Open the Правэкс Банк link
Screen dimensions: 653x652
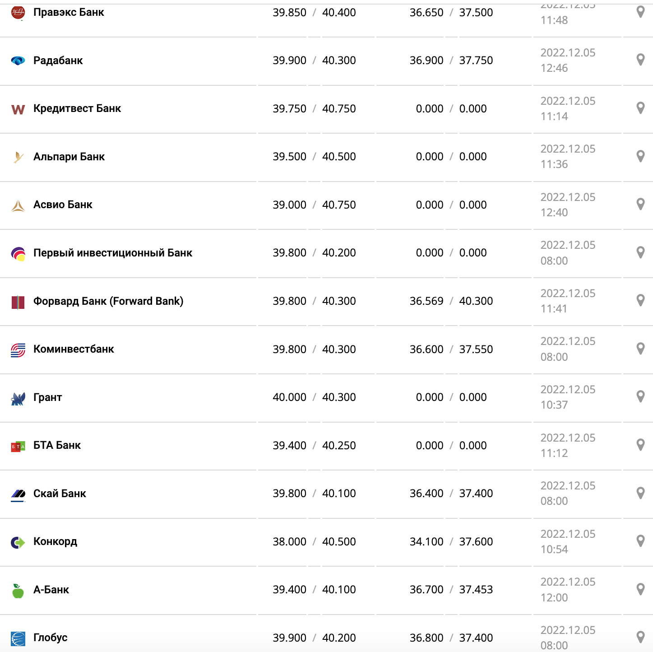pos(69,12)
